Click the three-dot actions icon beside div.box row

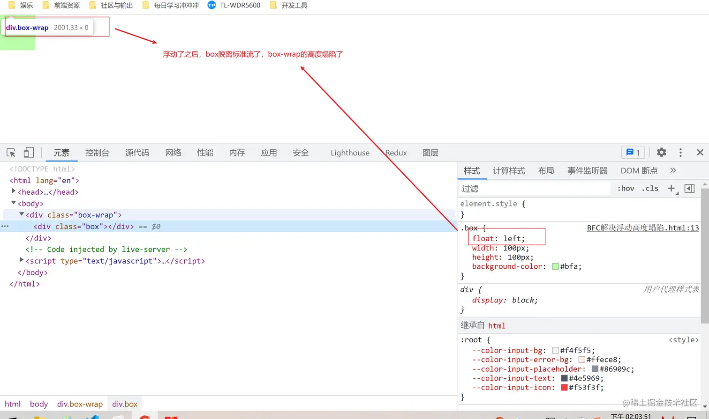pyautogui.click(x=5, y=227)
